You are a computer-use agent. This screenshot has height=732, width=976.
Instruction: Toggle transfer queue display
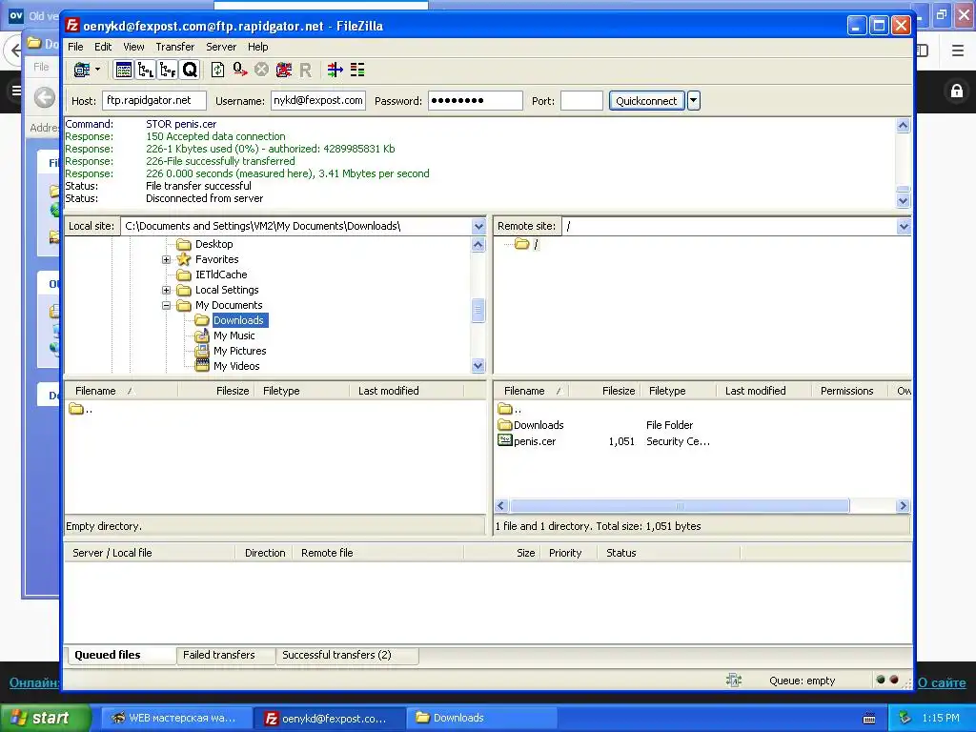[x=190, y=70]
